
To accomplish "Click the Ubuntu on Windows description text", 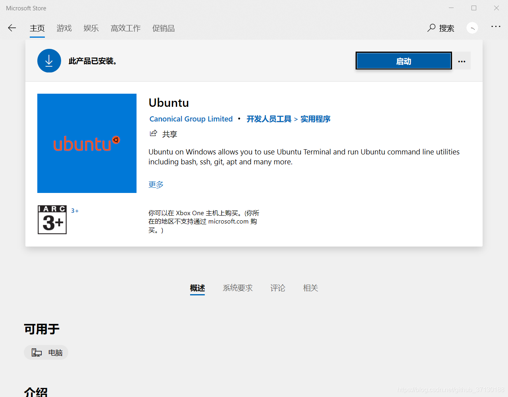I will tap(304, 157).
